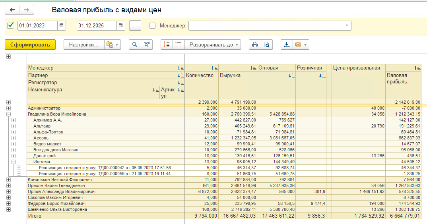Click the Сформировать button

pyautogui.click(x=30, y=45)
